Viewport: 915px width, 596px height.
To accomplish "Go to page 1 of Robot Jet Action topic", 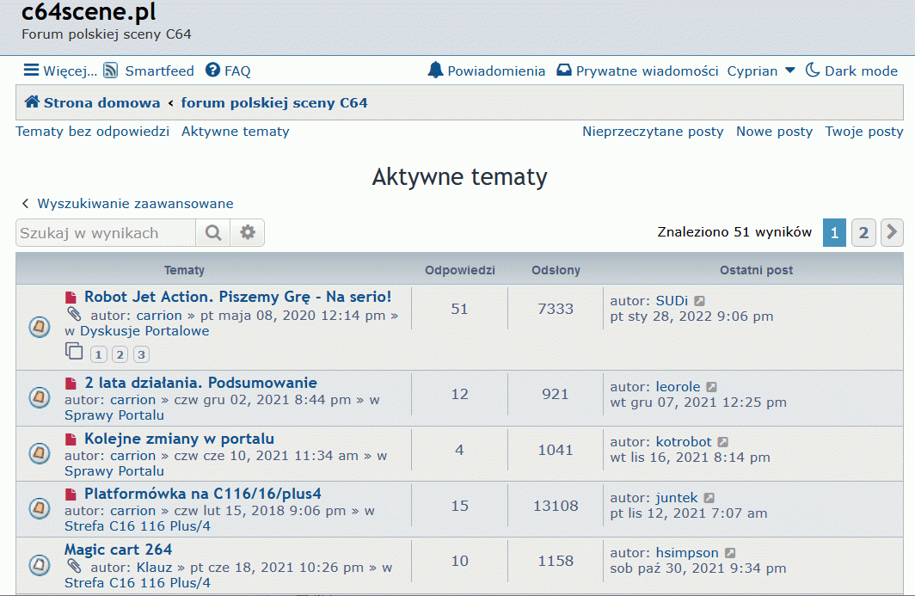I will pos(98,354).
